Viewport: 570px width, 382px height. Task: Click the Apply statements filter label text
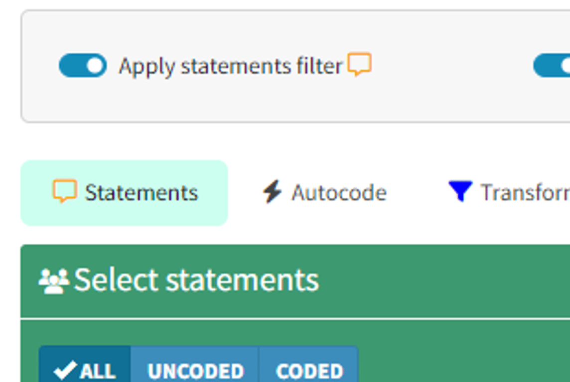point(230,66)
